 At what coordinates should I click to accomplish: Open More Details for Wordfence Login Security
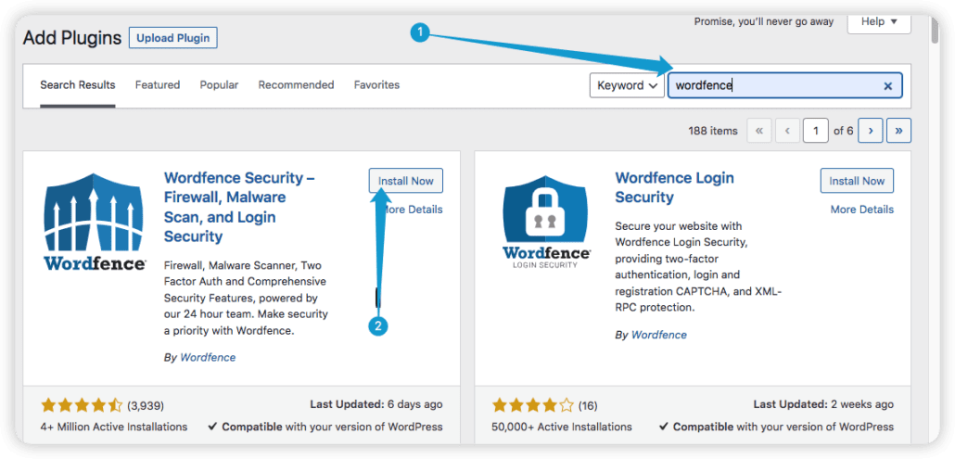pyautogui.click(x=861, y=210)
